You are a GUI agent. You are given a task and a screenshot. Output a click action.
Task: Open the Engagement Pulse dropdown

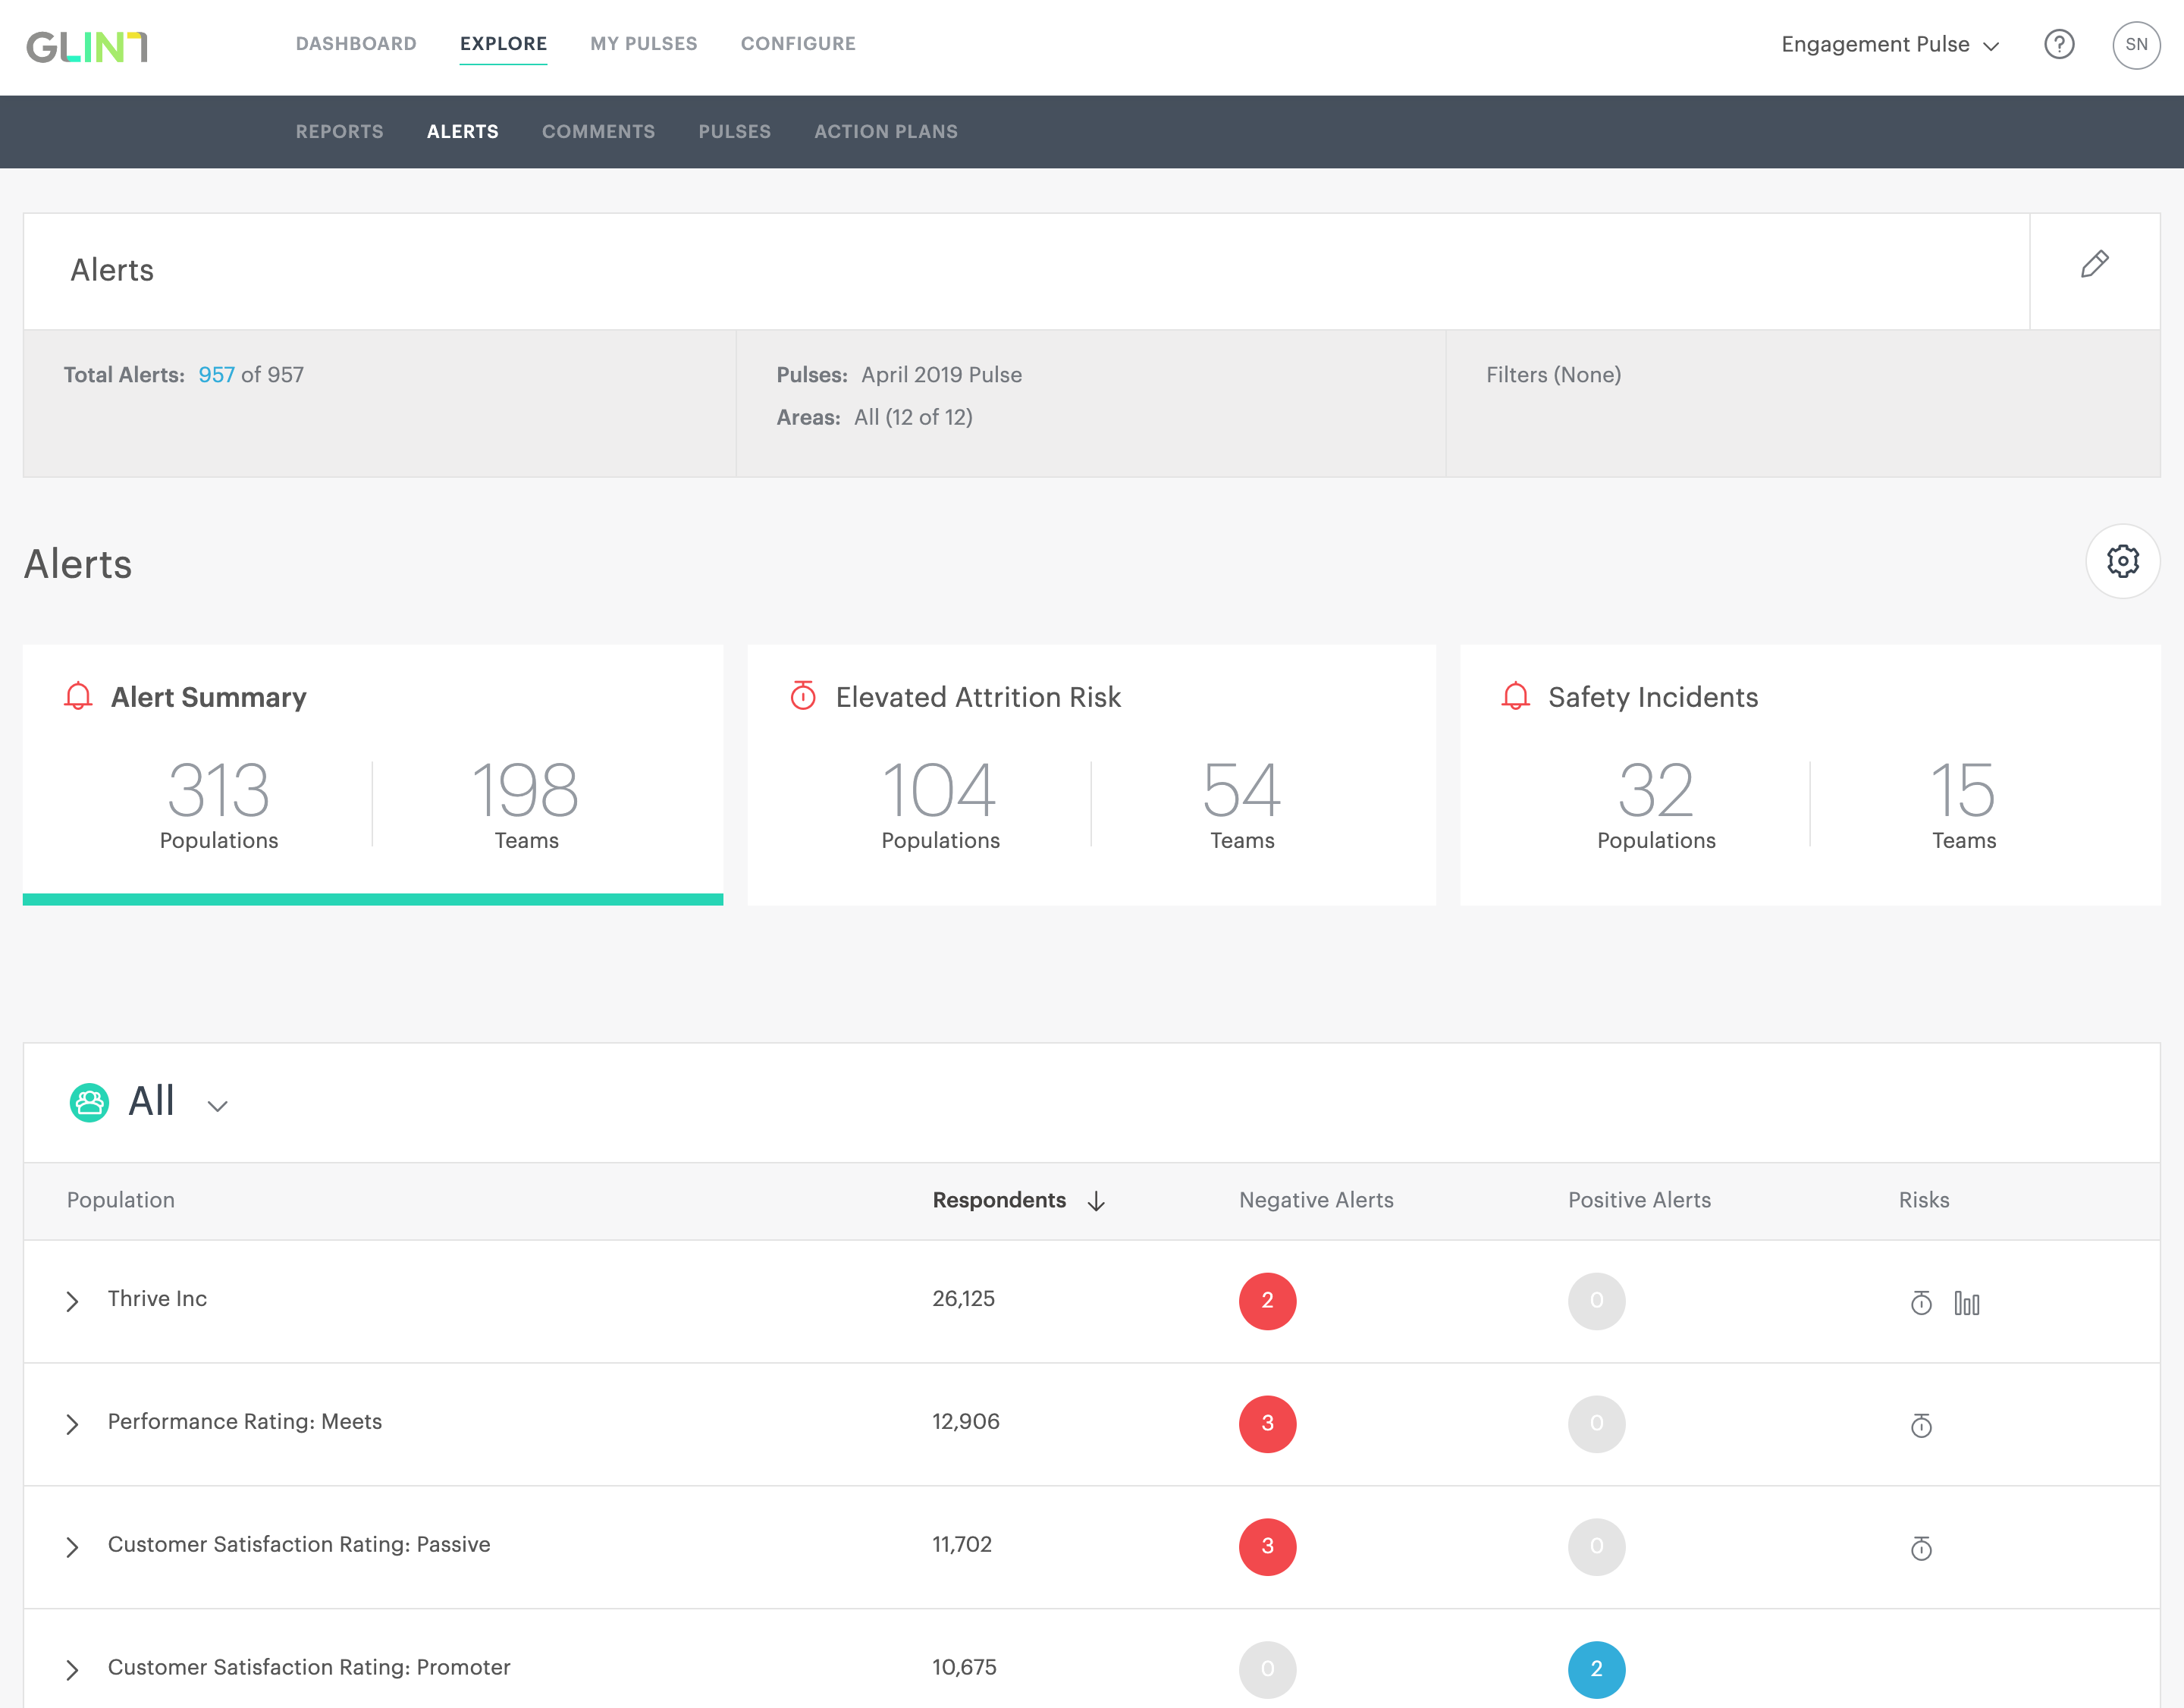point(1889,44)
